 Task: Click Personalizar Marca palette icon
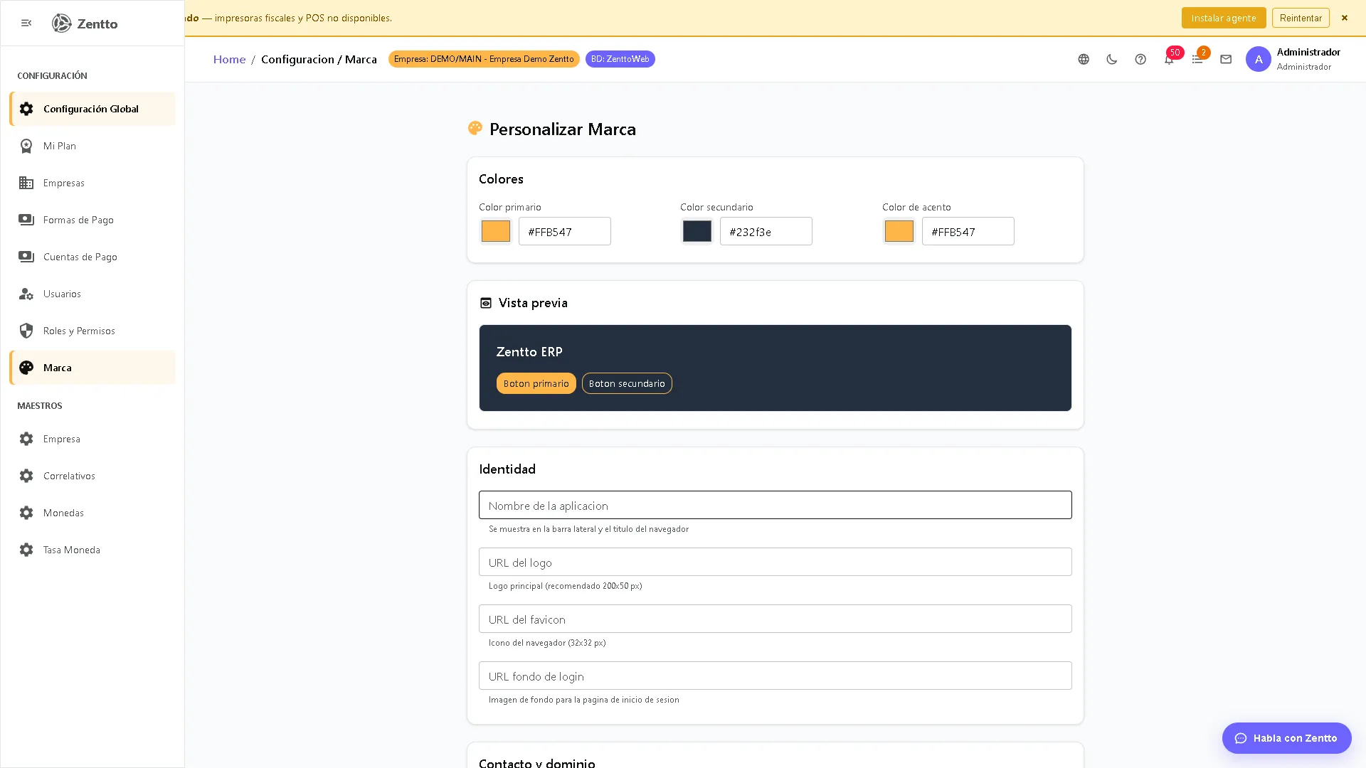(475, 128)
